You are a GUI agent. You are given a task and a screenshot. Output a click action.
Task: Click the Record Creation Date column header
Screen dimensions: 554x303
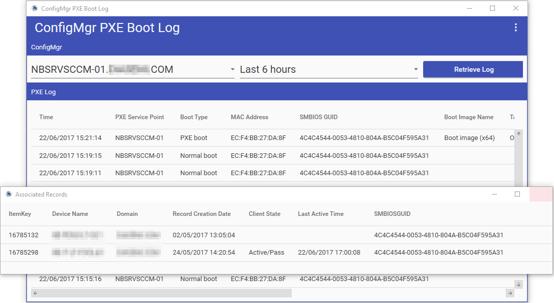point(202,214)
